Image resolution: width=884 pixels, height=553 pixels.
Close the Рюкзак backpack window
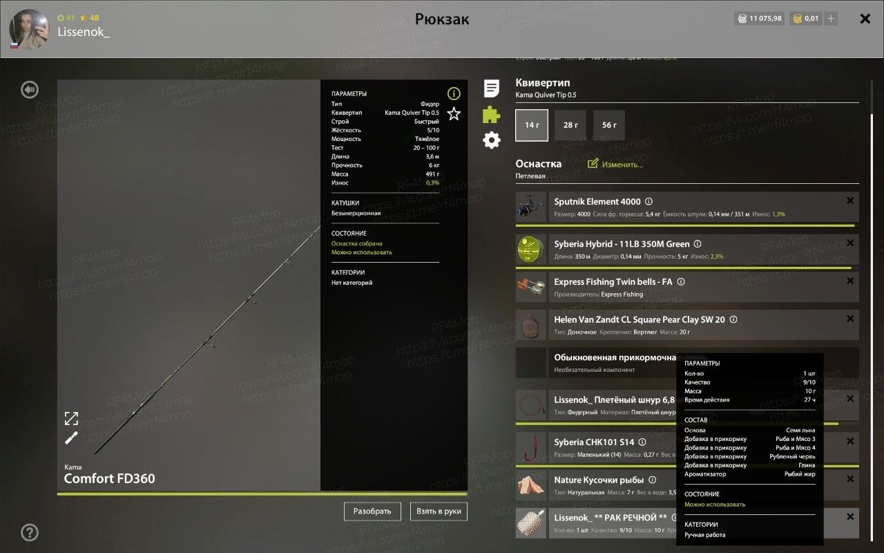click(x=865, y=19)
